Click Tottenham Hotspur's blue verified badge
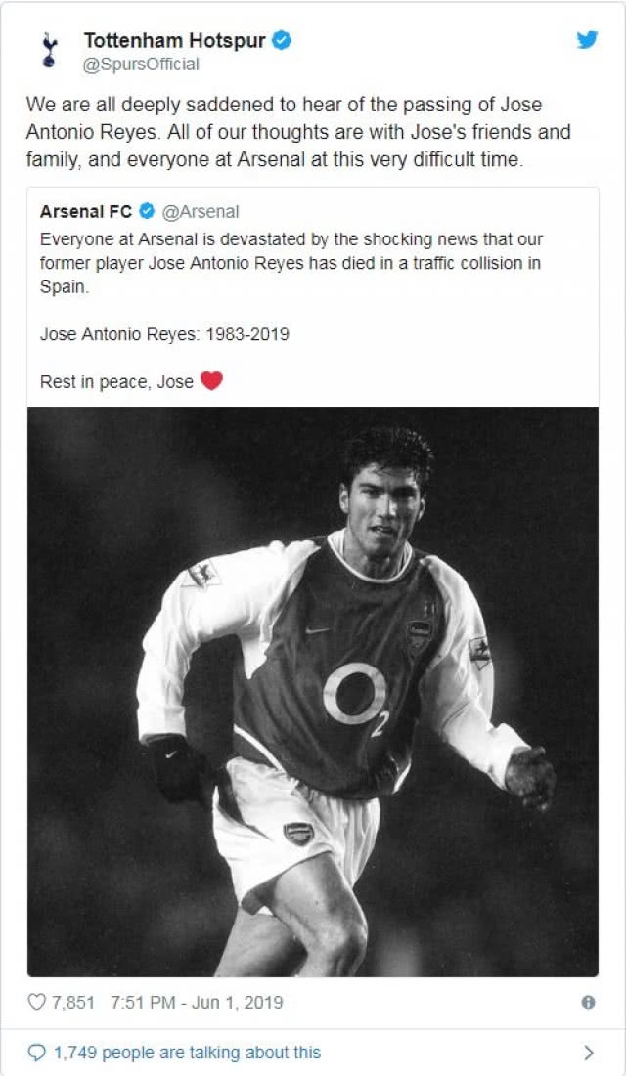The width and height of the screenshot is (626, 1076). pyautogui.click(x=282, y=40)
